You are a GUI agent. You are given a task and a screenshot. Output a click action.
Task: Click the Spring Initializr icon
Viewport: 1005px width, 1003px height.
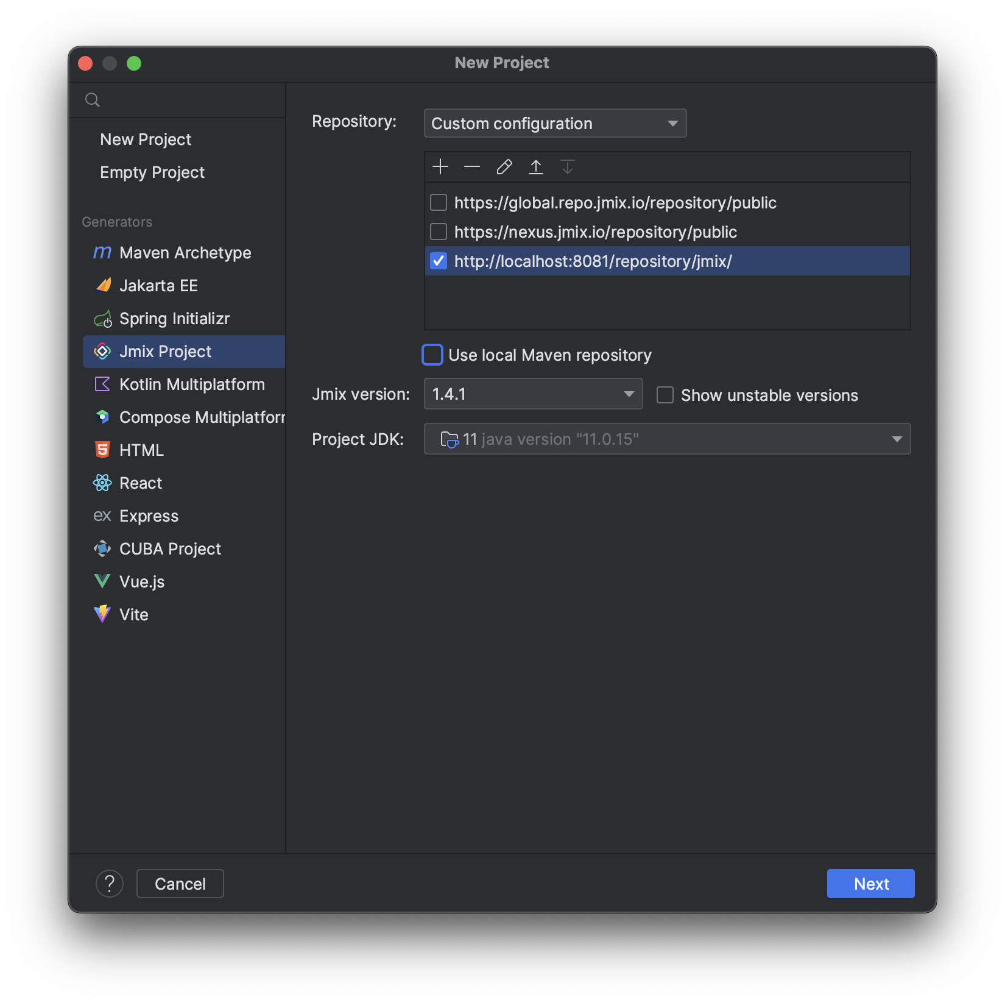pos(102,318)
